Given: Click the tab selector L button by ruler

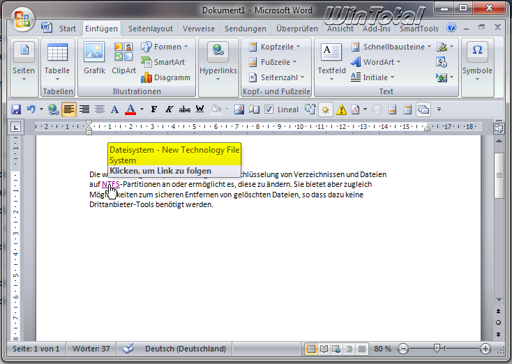Looking at the screenshot, I should (15, 127).
